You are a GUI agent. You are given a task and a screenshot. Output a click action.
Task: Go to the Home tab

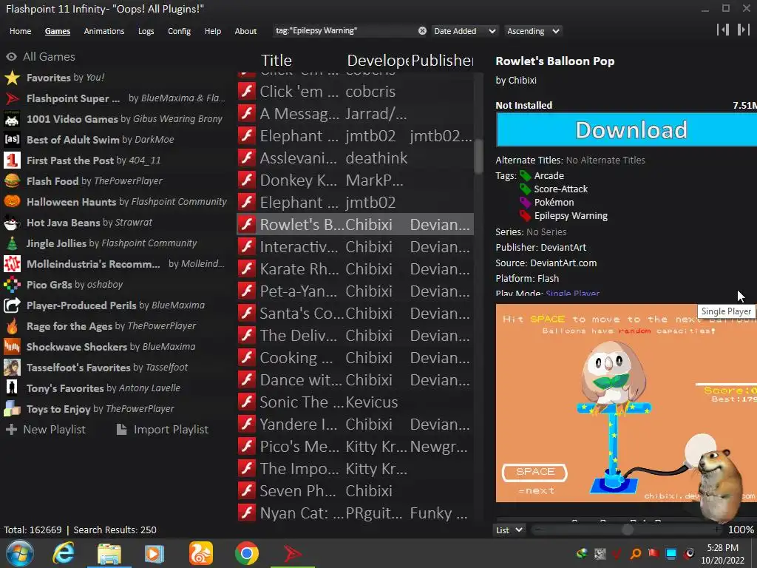coord(20,31)
